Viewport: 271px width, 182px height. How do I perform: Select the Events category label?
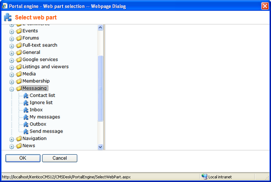pyautogui.click(x=30, y=30)
